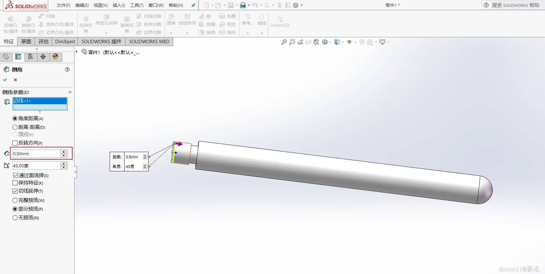Click the chamfer help question mark icon
The height and width of the screenshot is (274, 545).
click(x=67, y=69)
